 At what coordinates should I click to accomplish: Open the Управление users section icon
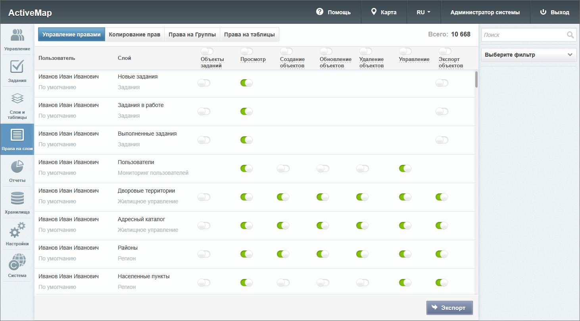tap(17, 35)
